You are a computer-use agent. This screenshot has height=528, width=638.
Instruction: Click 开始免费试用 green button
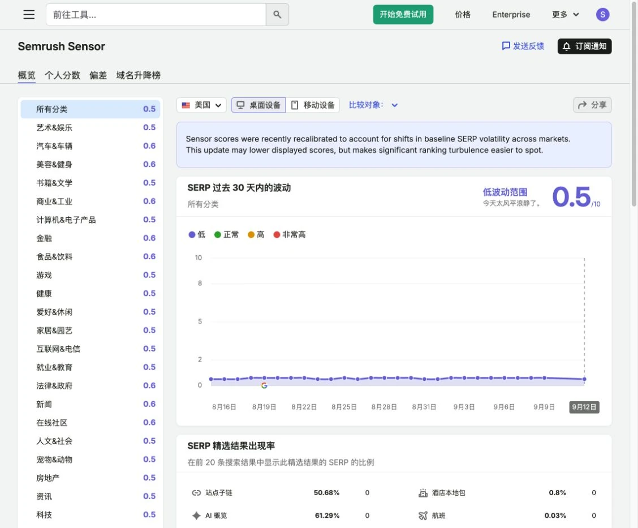pos(403,15)
